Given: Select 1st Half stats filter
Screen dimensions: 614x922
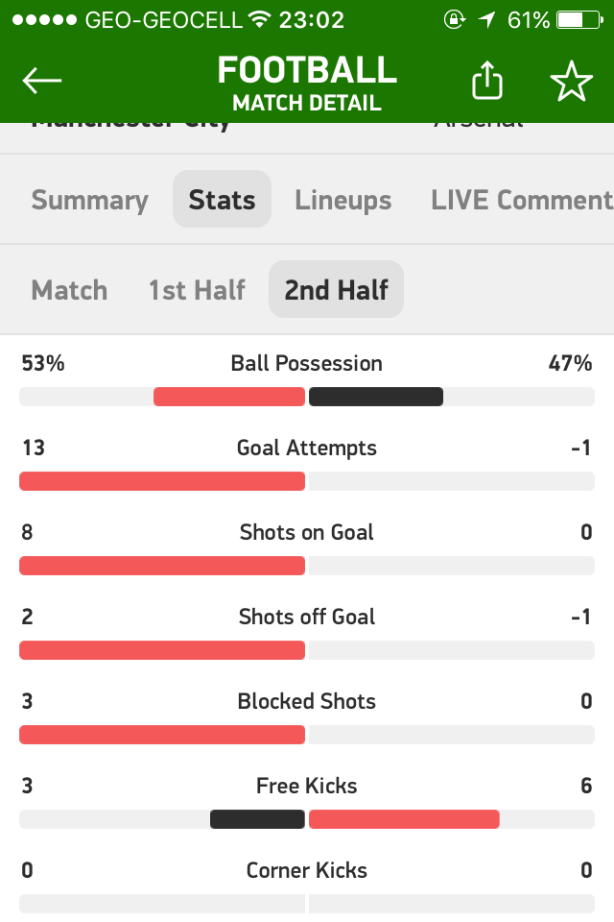Looking at the screenshot, I should point(197,290).
